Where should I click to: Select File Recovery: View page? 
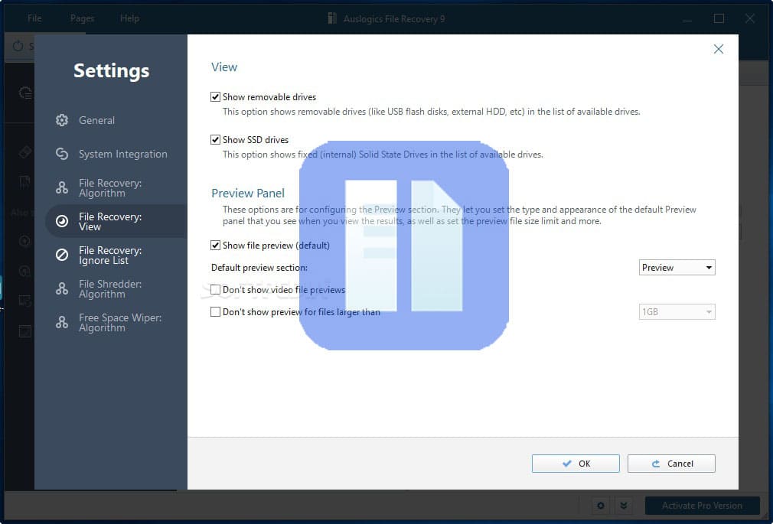tap(116, 221)
